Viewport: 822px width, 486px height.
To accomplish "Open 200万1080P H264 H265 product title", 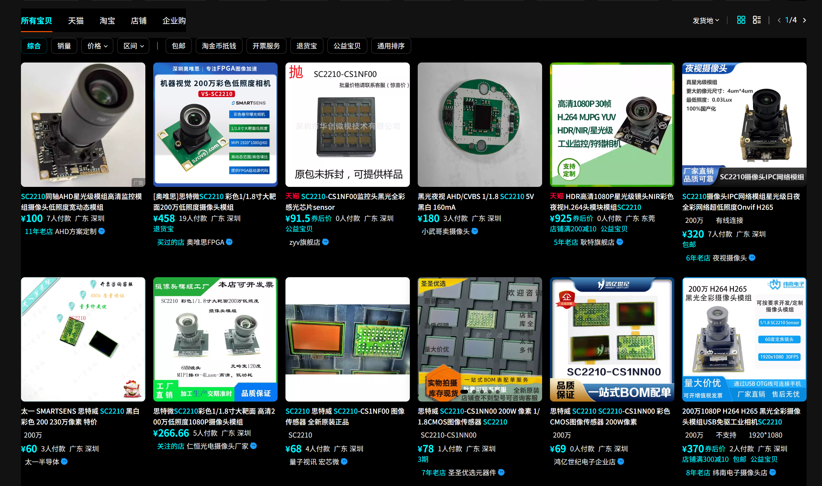I will 741,416.
